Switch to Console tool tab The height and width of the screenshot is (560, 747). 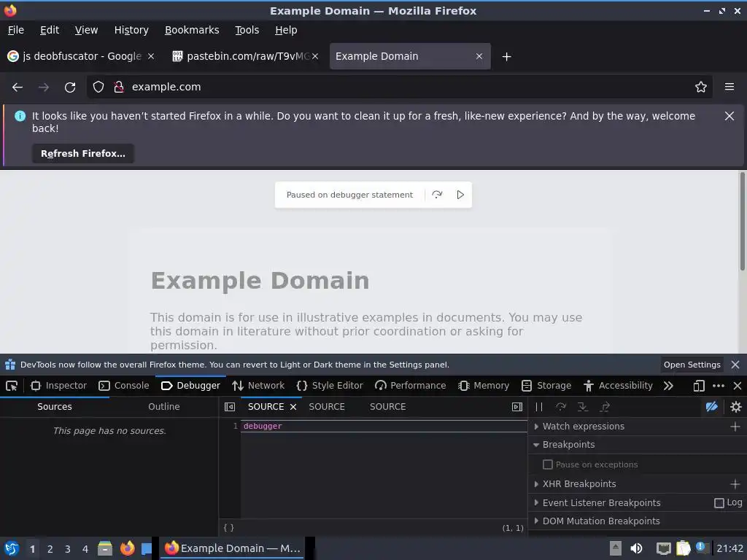124,386
